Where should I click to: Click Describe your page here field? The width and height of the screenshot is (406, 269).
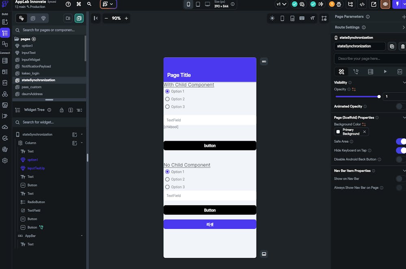(370, 59)
